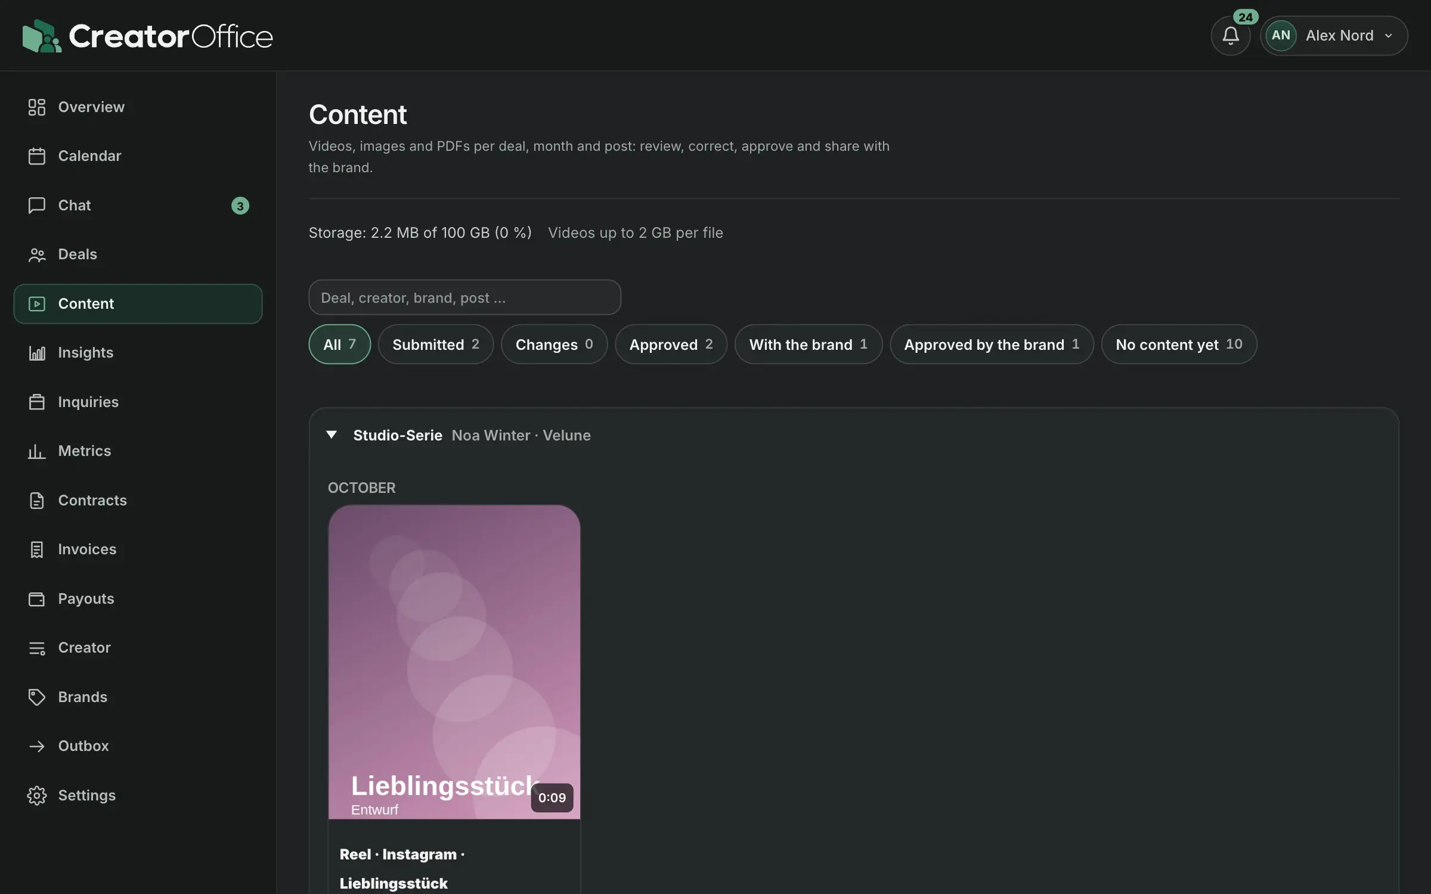Click the Storage 2.2 MB of 100 GB text
Screen dimensions: 1431x894
(x=420, y=232)
